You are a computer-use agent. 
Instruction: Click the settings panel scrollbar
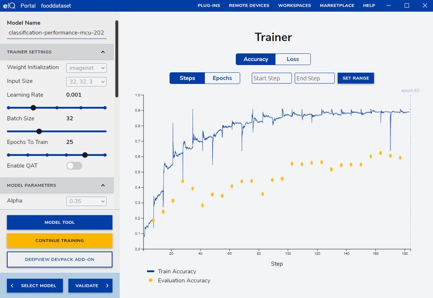click(x=117, y=58)
